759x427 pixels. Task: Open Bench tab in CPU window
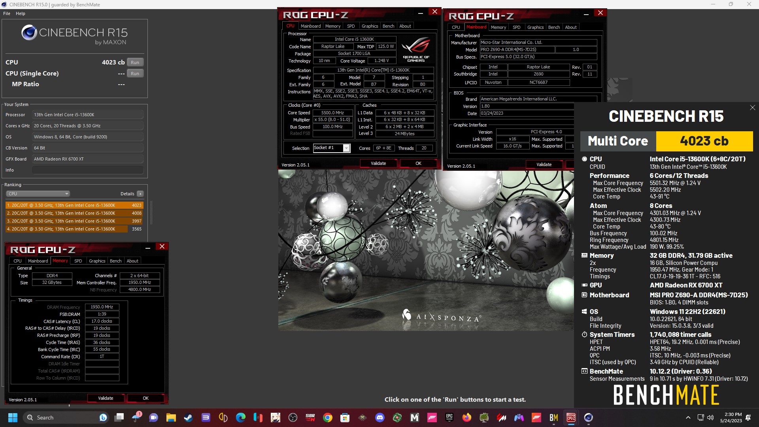(x=389, y=26)
